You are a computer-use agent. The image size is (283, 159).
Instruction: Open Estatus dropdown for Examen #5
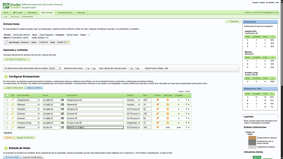point(133,118)
